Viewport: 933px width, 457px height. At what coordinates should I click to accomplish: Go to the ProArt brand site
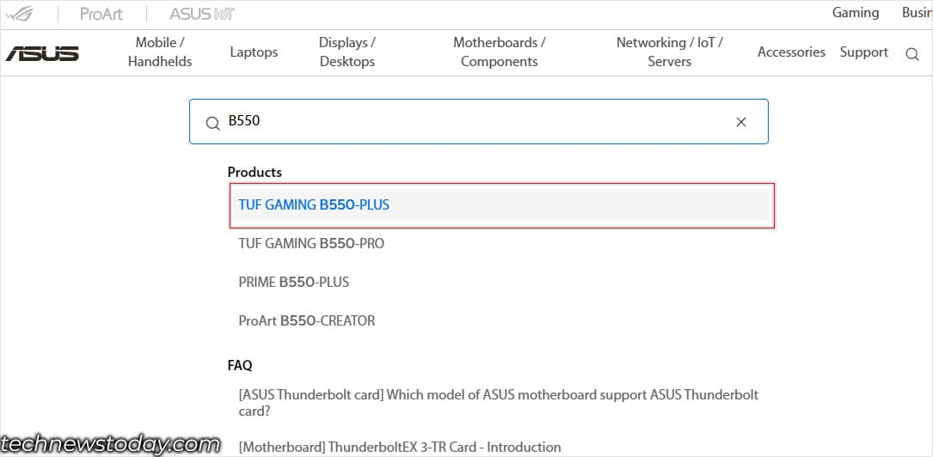pos(101,14)
